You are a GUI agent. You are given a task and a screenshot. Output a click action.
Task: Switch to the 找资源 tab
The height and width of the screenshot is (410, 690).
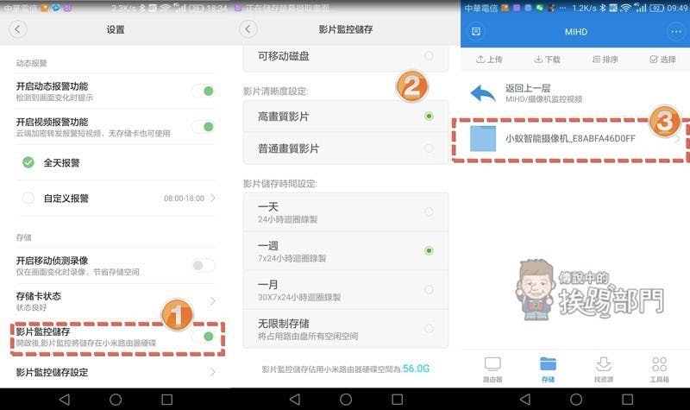click(603, 369)
